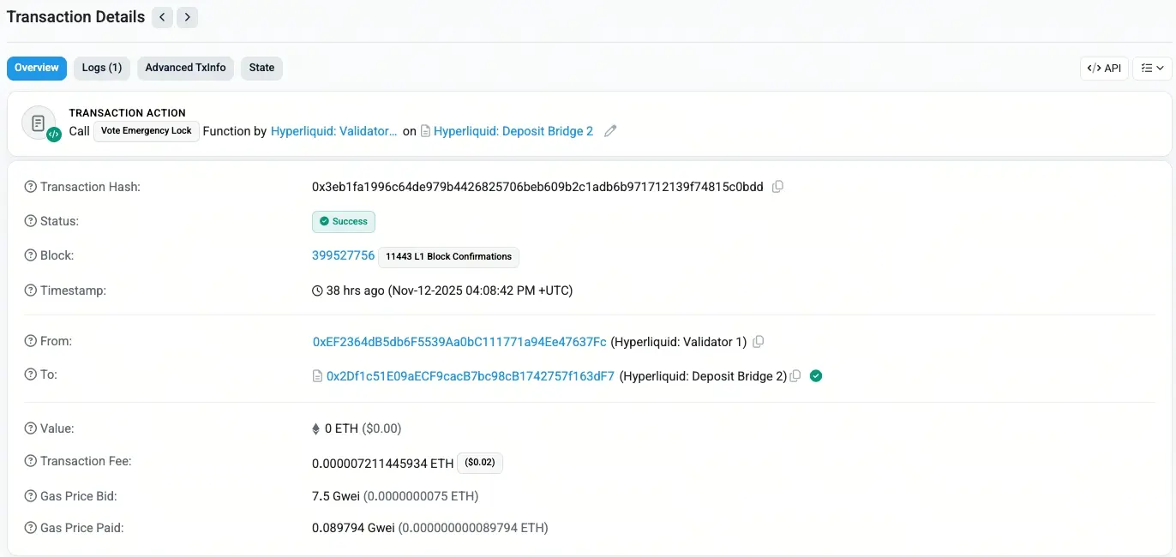The height and width of the screenshot is (557, 1176).
Task: Switch to the Logs (1) tab
Action: (102, 68)
